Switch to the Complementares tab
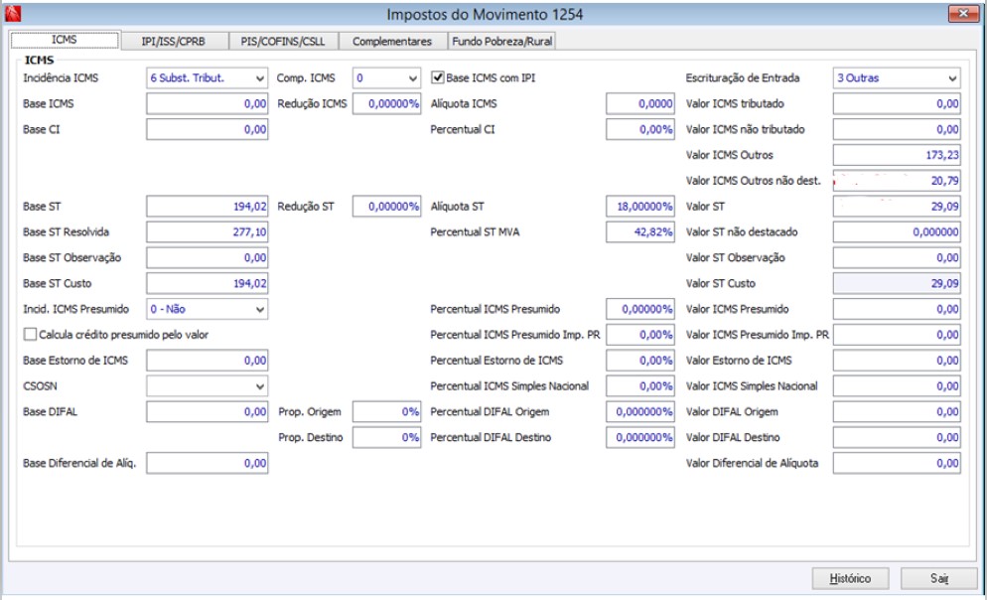987x600 pixels. pos(392,41)
